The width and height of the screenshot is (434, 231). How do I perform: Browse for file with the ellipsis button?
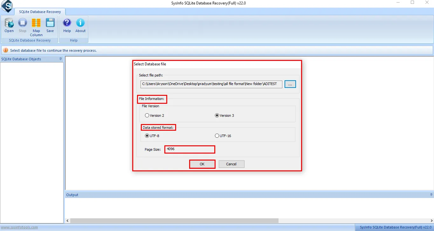pyautogui.click(x=290, y=84)
